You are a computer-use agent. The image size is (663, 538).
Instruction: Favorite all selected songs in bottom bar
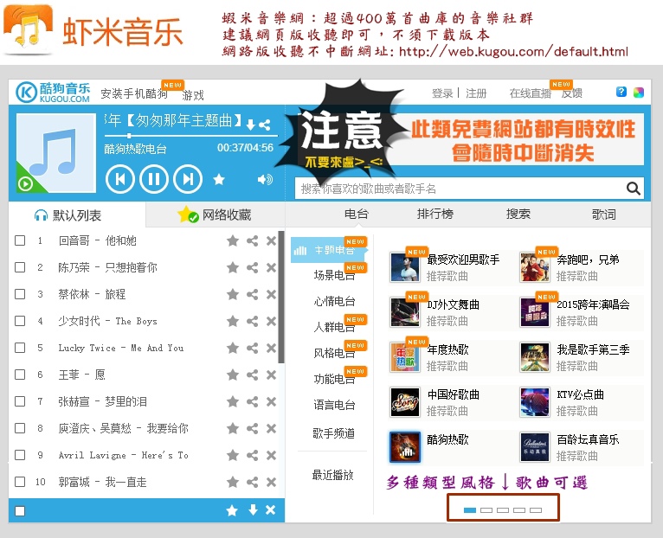click(232, 510)
